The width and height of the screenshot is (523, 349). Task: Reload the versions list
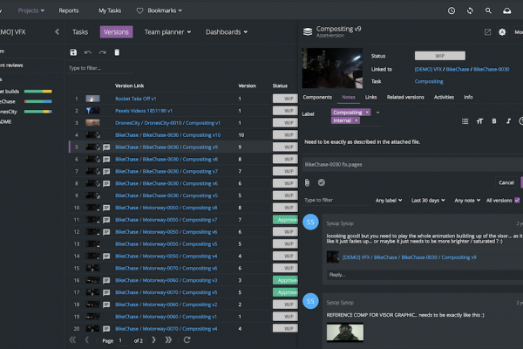pos(187,340)
